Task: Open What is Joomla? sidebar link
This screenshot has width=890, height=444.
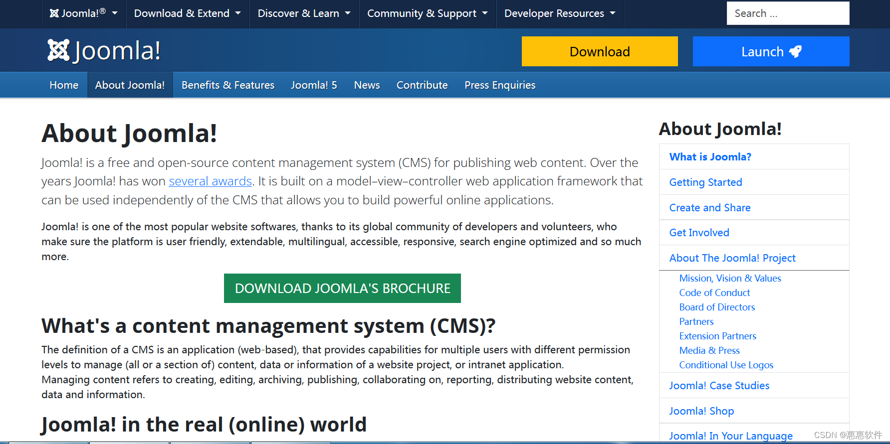Action: [754, 157]
